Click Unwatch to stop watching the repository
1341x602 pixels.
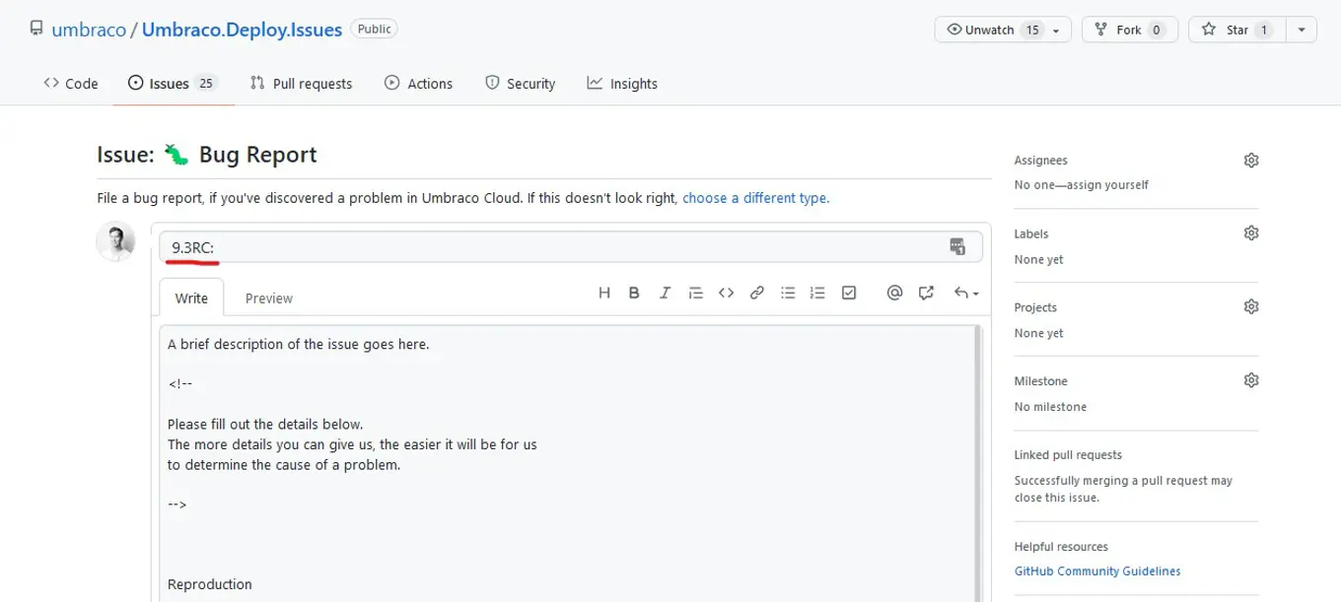coord(986,30)
